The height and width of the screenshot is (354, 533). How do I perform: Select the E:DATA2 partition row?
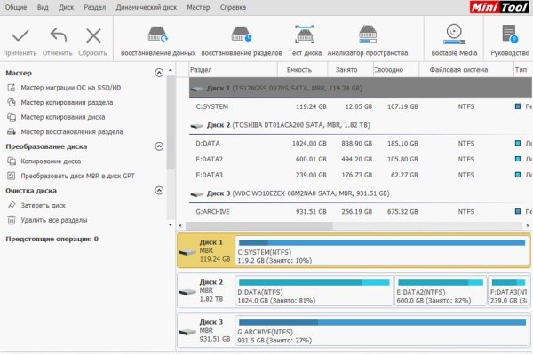pyautogui.click(x=361, y=159)
